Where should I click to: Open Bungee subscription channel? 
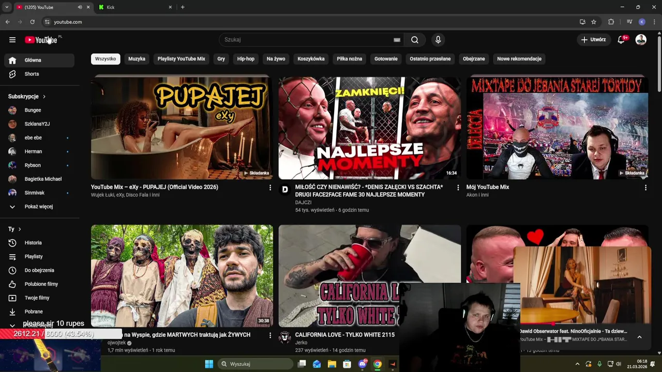[39, 110]
